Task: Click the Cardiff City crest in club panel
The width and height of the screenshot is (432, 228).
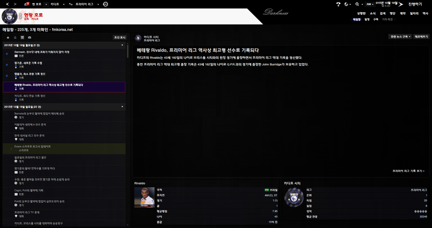Action: [x=294, y=197]
